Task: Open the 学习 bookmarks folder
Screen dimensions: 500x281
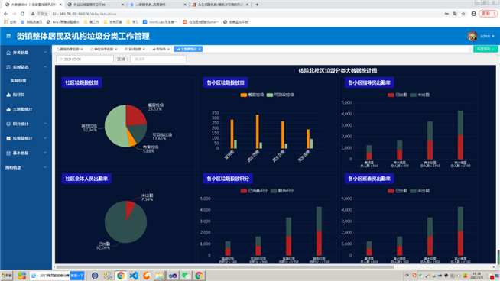Action: [x=133, y=22]
